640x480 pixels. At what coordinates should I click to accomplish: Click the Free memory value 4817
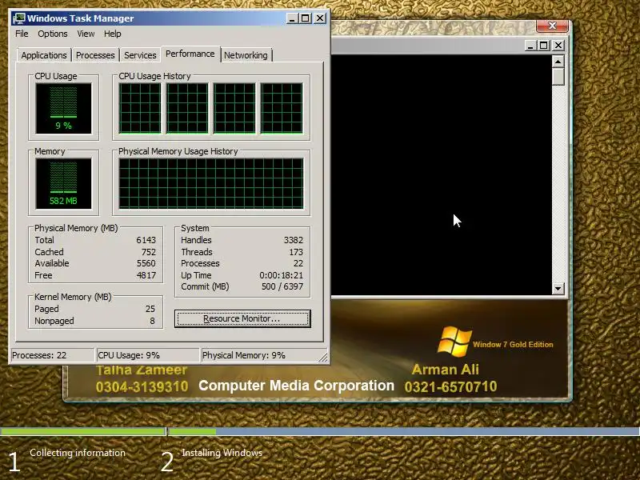coord(146,275)
